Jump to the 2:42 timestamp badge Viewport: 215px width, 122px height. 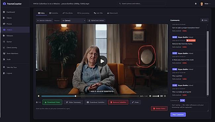pos(175,85)
